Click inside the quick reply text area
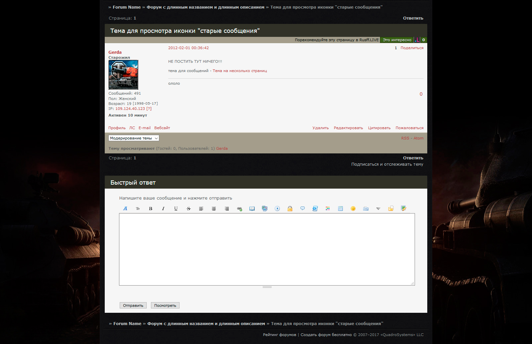Viewport: 532px width, 344px height. [x=267, y=249]
